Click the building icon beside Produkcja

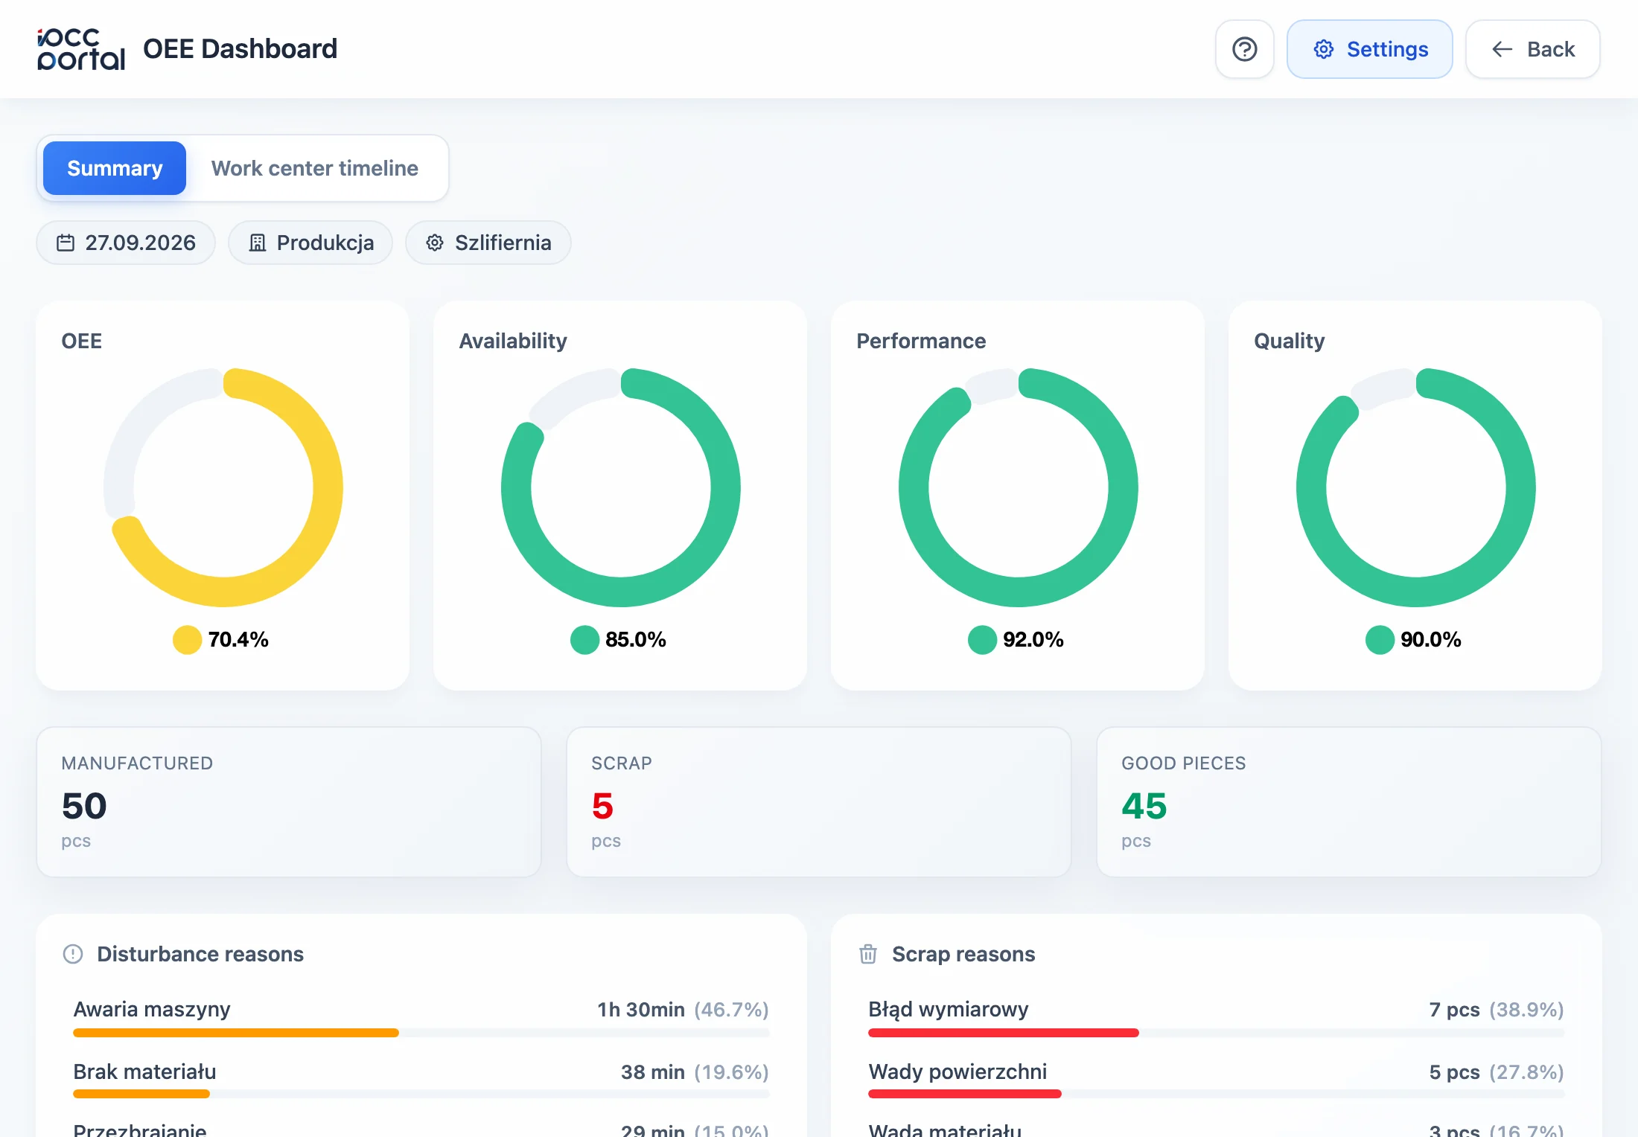pyautogui.click(x=257, y=243)
